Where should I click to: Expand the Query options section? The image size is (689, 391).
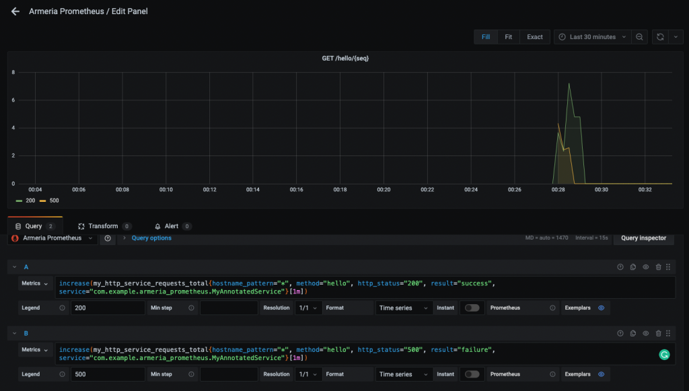(x=151, y=238)
